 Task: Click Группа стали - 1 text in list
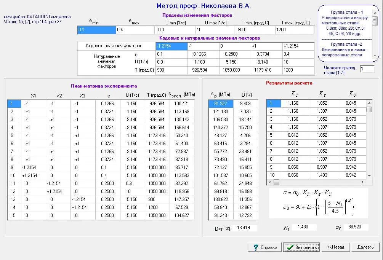pyautogui.click(x=346, y=12)
